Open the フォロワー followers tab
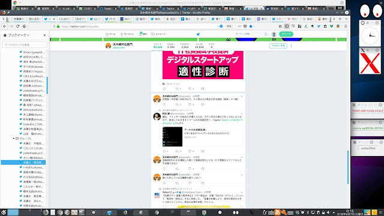Screen dimensions: 384x216 185,46
